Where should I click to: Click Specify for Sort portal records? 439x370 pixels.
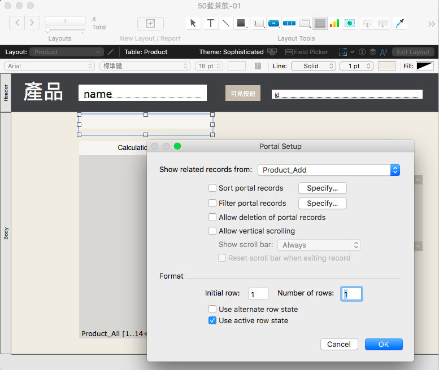pyautogui.click(x=322, y=188)
